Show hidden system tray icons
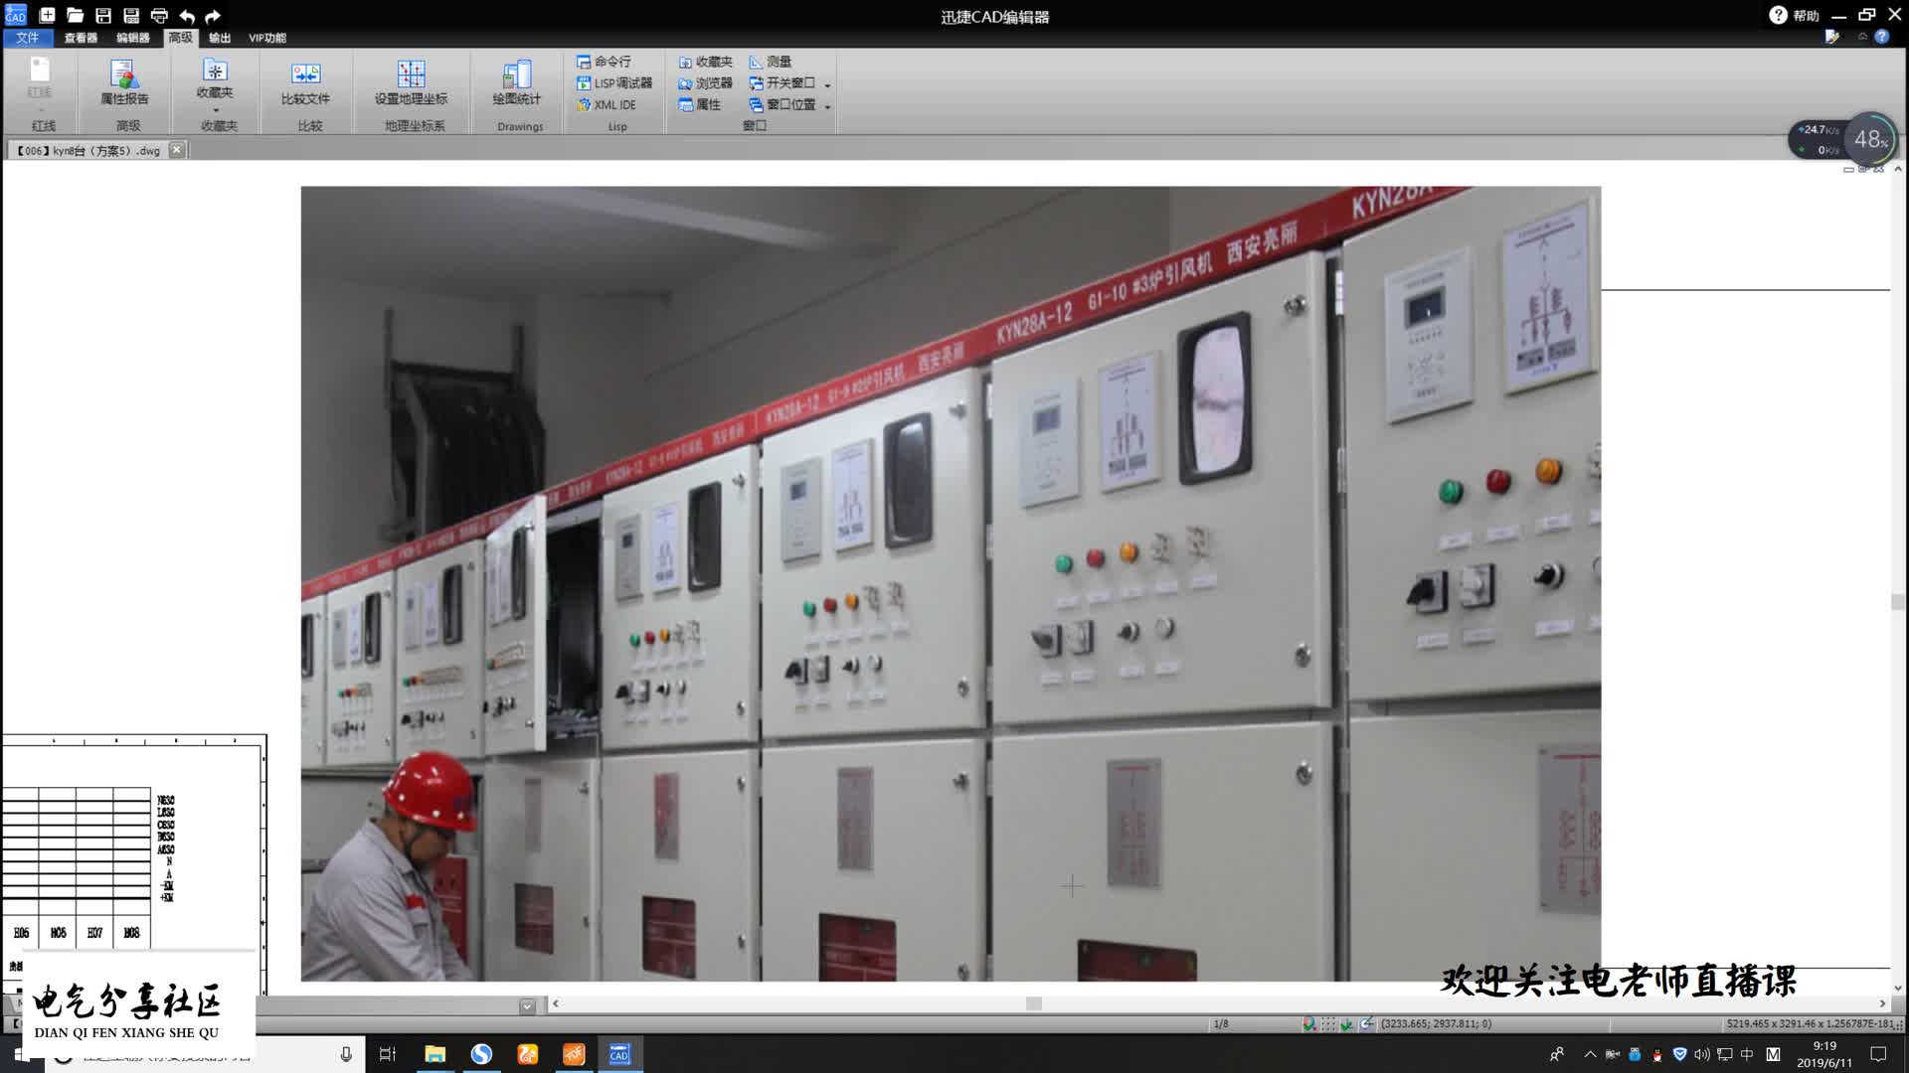The image size is (1909, 1073). [1590, 1054]
